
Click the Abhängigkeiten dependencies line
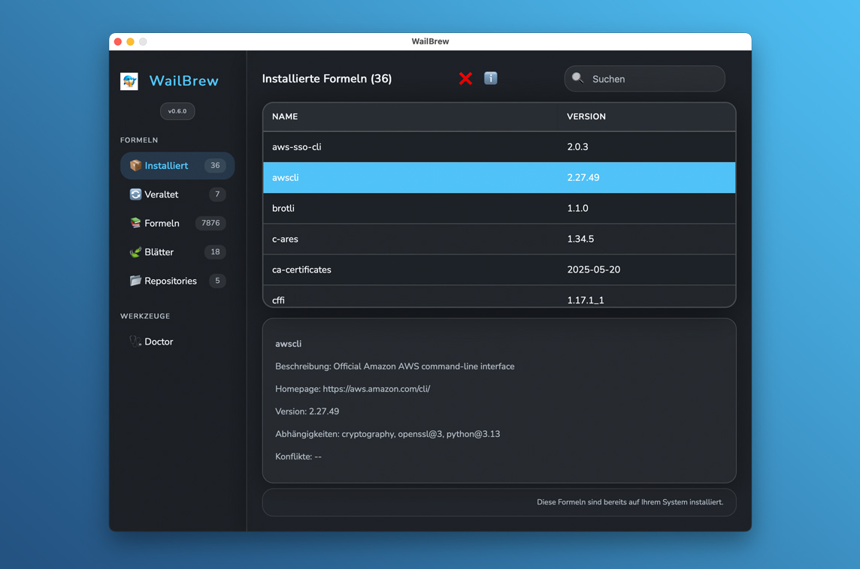(x=388, y=434)
